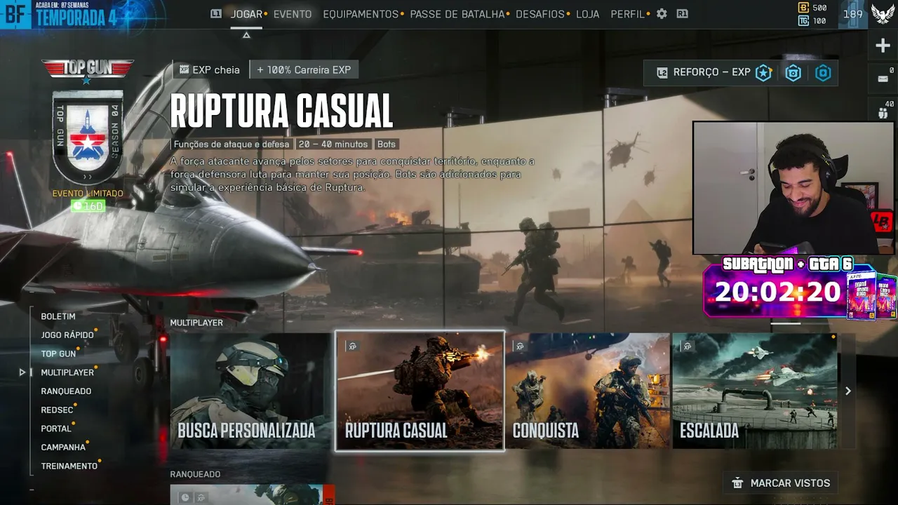
Task: Click the RANQUEADO section heading
Action: [x=195, y=475]
